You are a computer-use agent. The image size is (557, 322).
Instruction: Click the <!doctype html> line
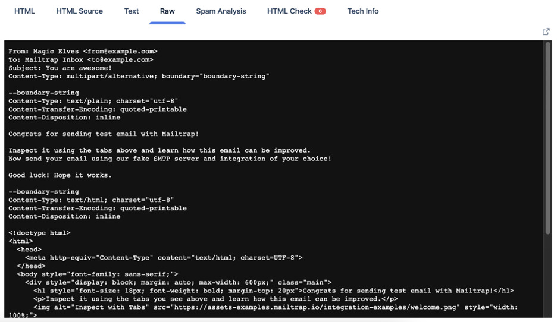39,233
